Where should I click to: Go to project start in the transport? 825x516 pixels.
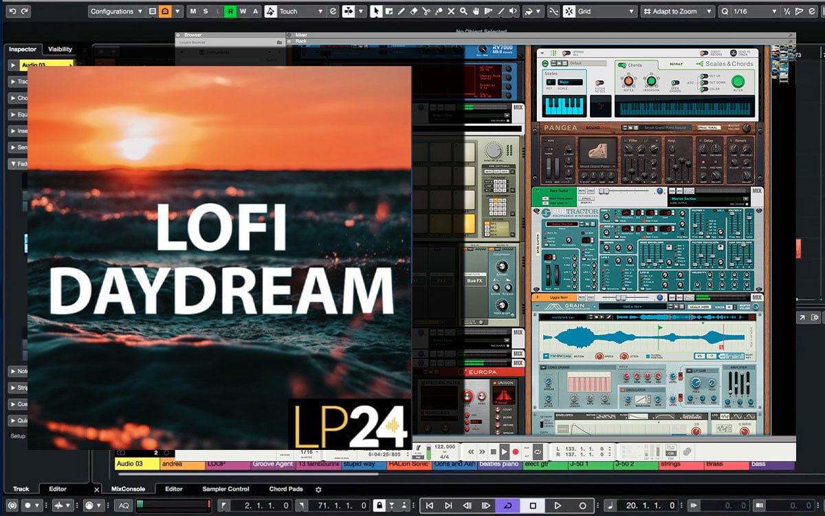coord(430,506)
